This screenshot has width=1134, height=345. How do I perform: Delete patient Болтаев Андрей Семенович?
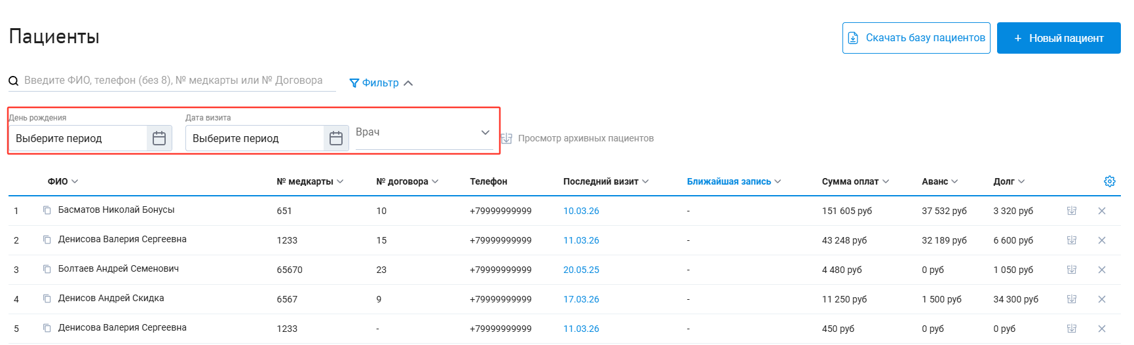pos(1102,270)
